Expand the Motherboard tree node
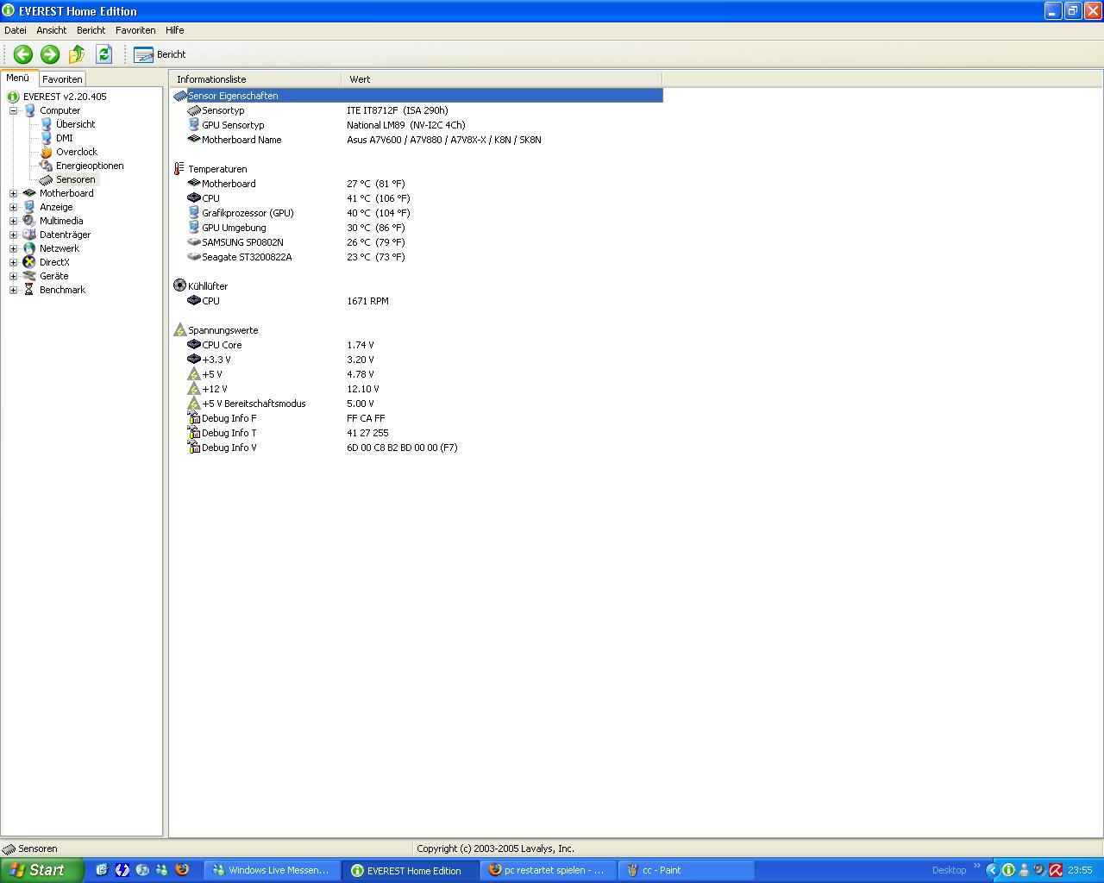The width and height of the screenshot is (1104, 883). pyautogui.click(x=13, y=193)
